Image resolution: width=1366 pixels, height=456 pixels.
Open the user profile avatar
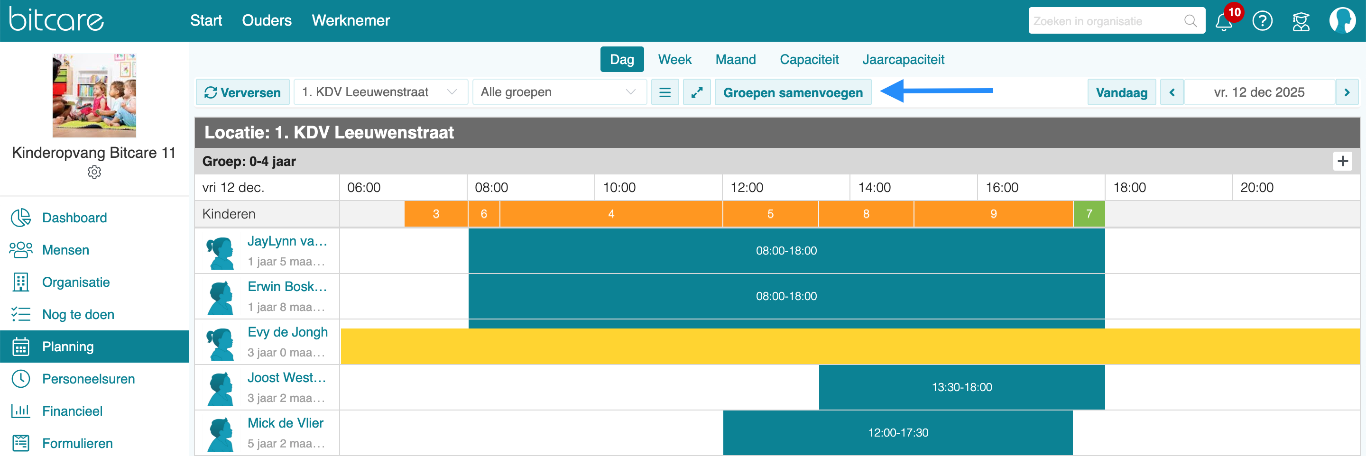[1342, 21]
